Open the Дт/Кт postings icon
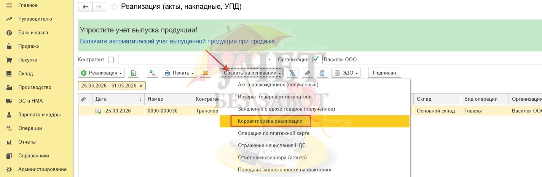The image size is (542, 177). (152, 73)
